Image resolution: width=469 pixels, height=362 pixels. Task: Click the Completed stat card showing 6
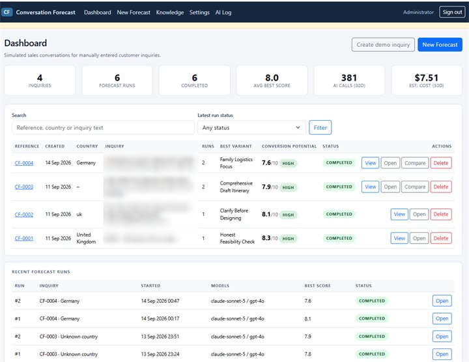pos(194,81)
